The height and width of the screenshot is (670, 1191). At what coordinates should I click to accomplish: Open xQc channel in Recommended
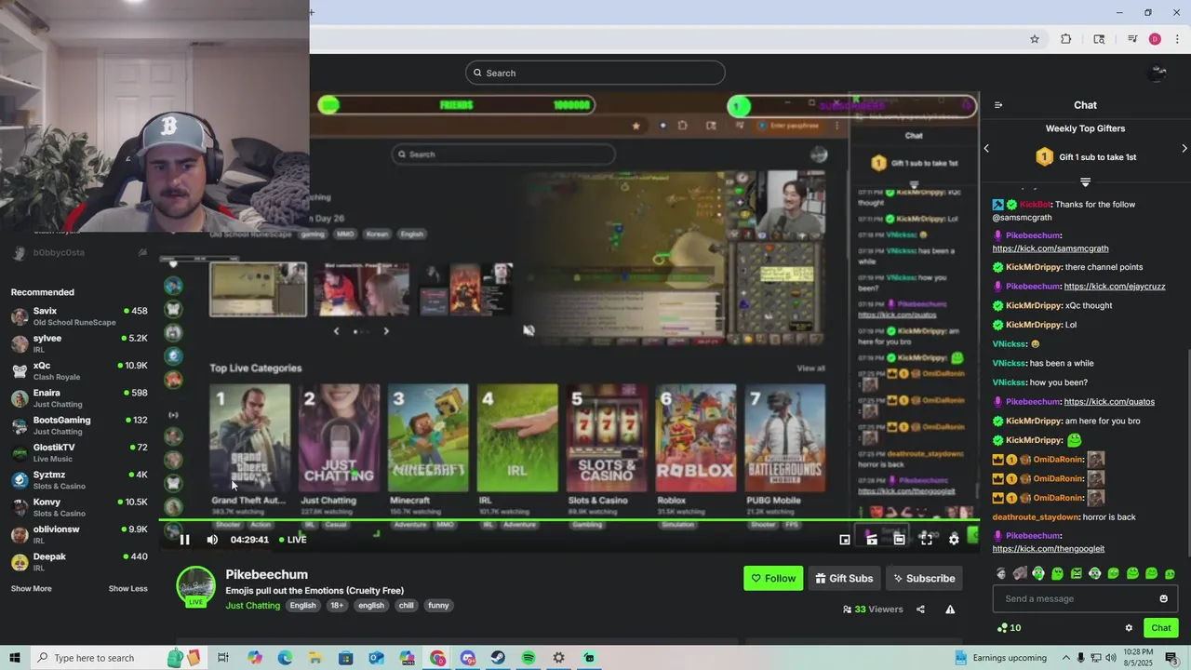[79, 370]
